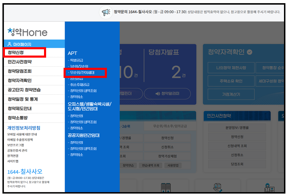The image size is (291, 196).
Task: Click the 가점계산기 button
Action: coord(231,94)
